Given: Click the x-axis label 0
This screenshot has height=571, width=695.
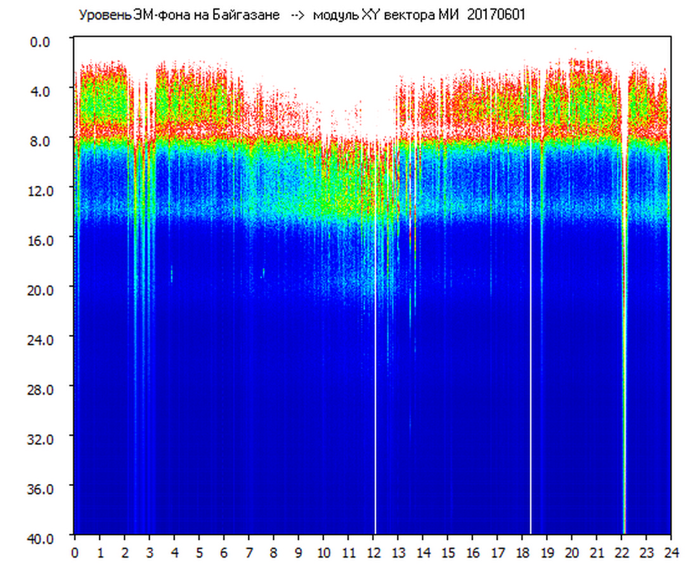Looking at the screenshot, I should [75, 553].
